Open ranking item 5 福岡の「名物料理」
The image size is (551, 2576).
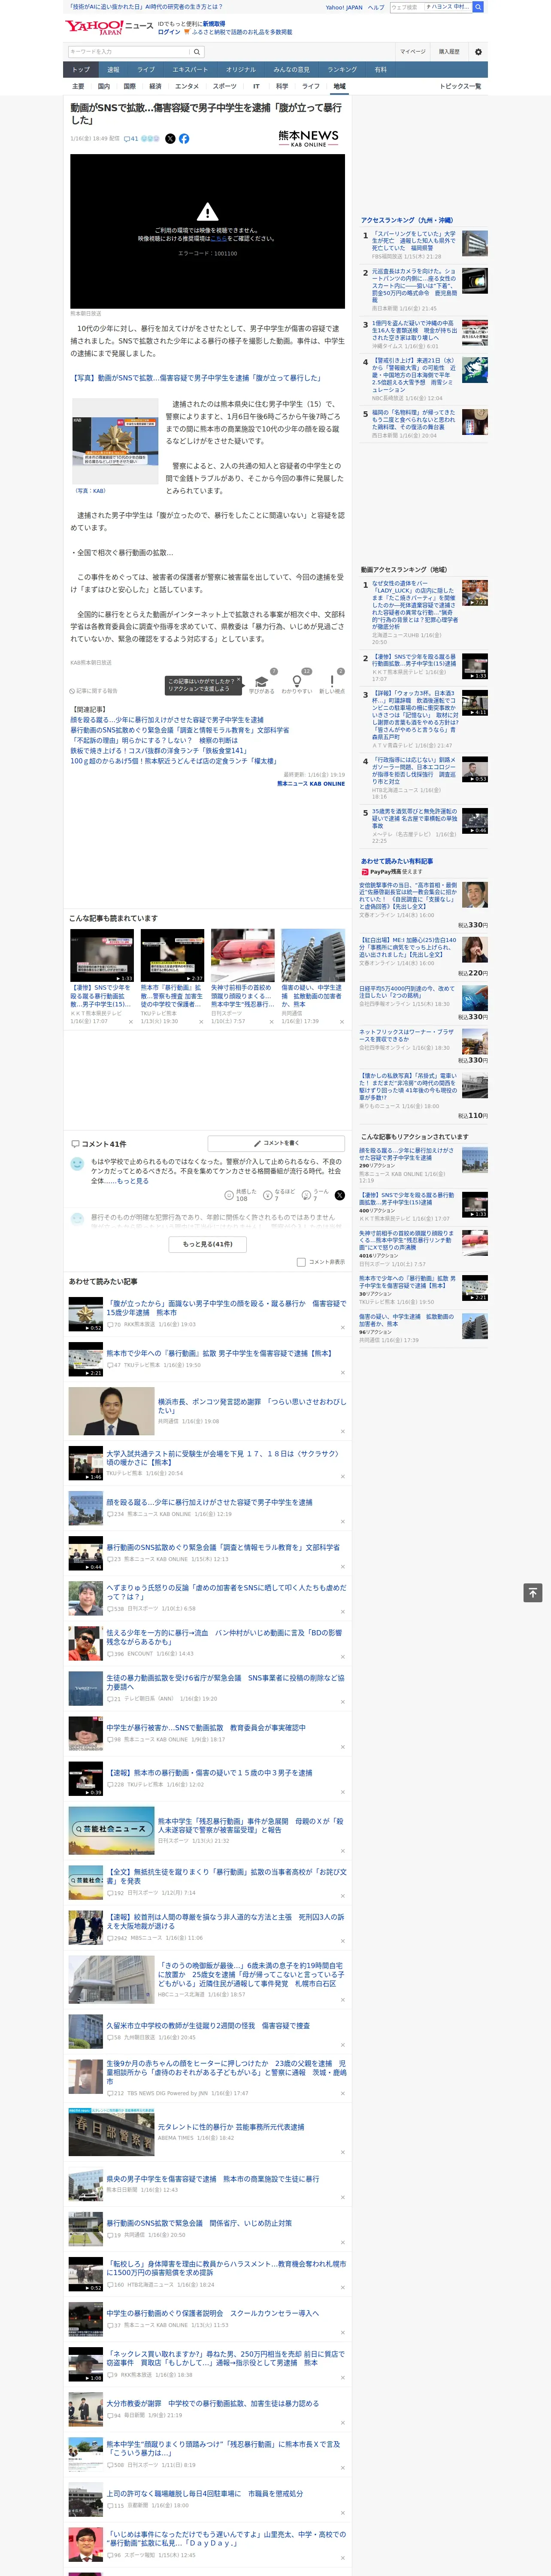click(414, 419)
